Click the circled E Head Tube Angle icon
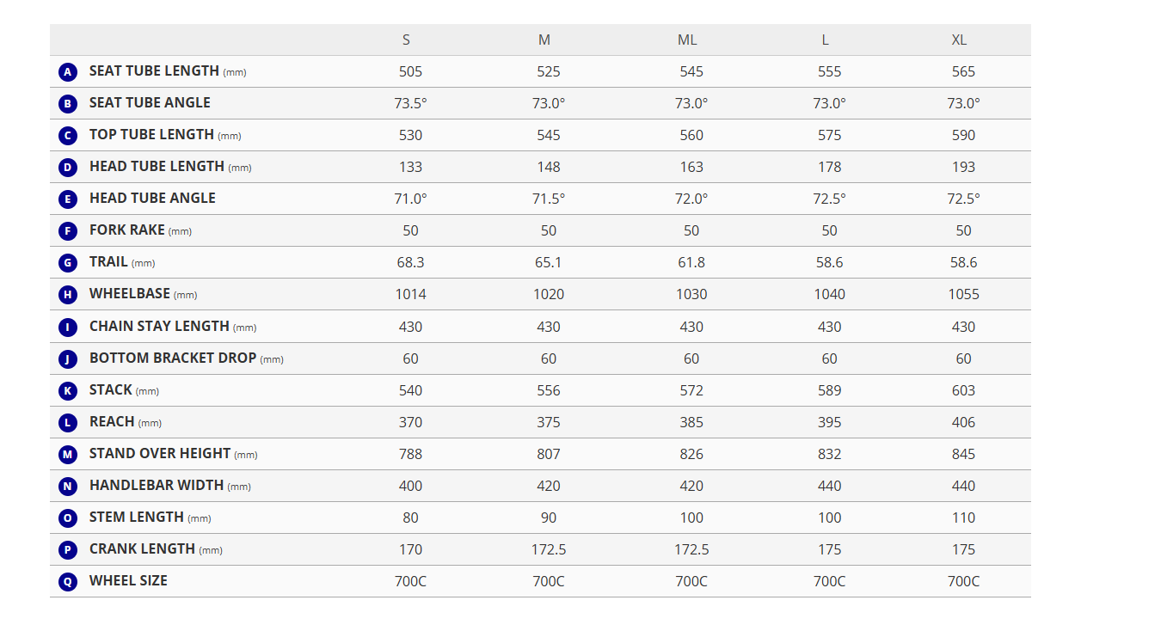 [68, 199]
